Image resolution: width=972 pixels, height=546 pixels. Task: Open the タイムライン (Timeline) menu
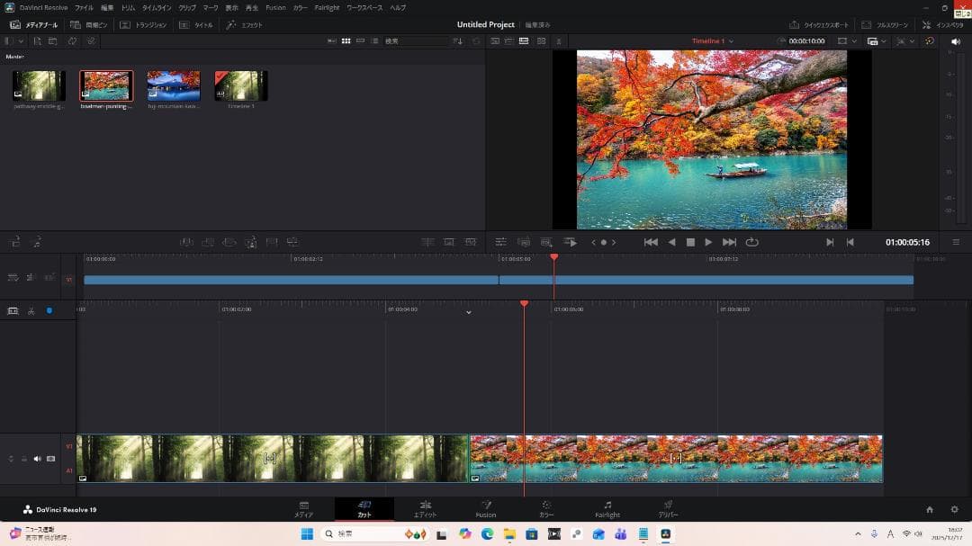(157, 7)
